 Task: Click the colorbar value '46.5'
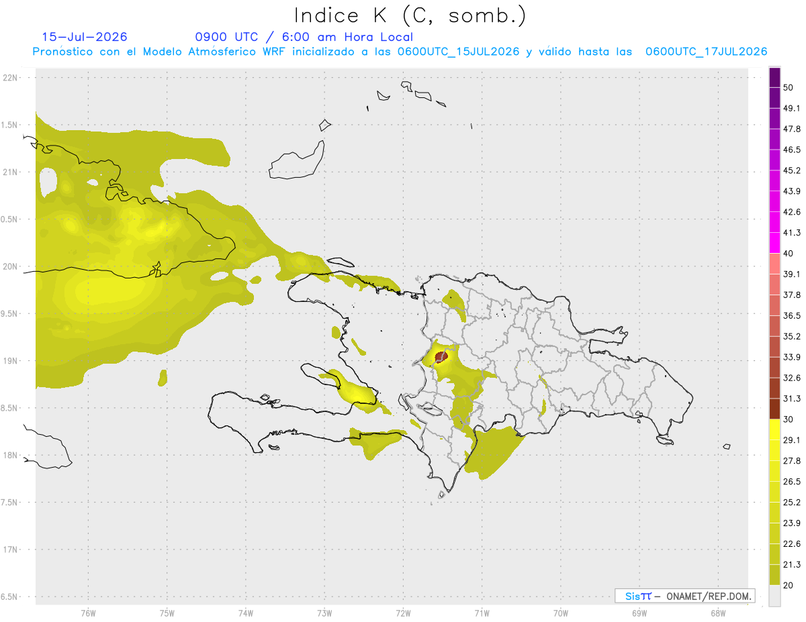tap(792, 150)
